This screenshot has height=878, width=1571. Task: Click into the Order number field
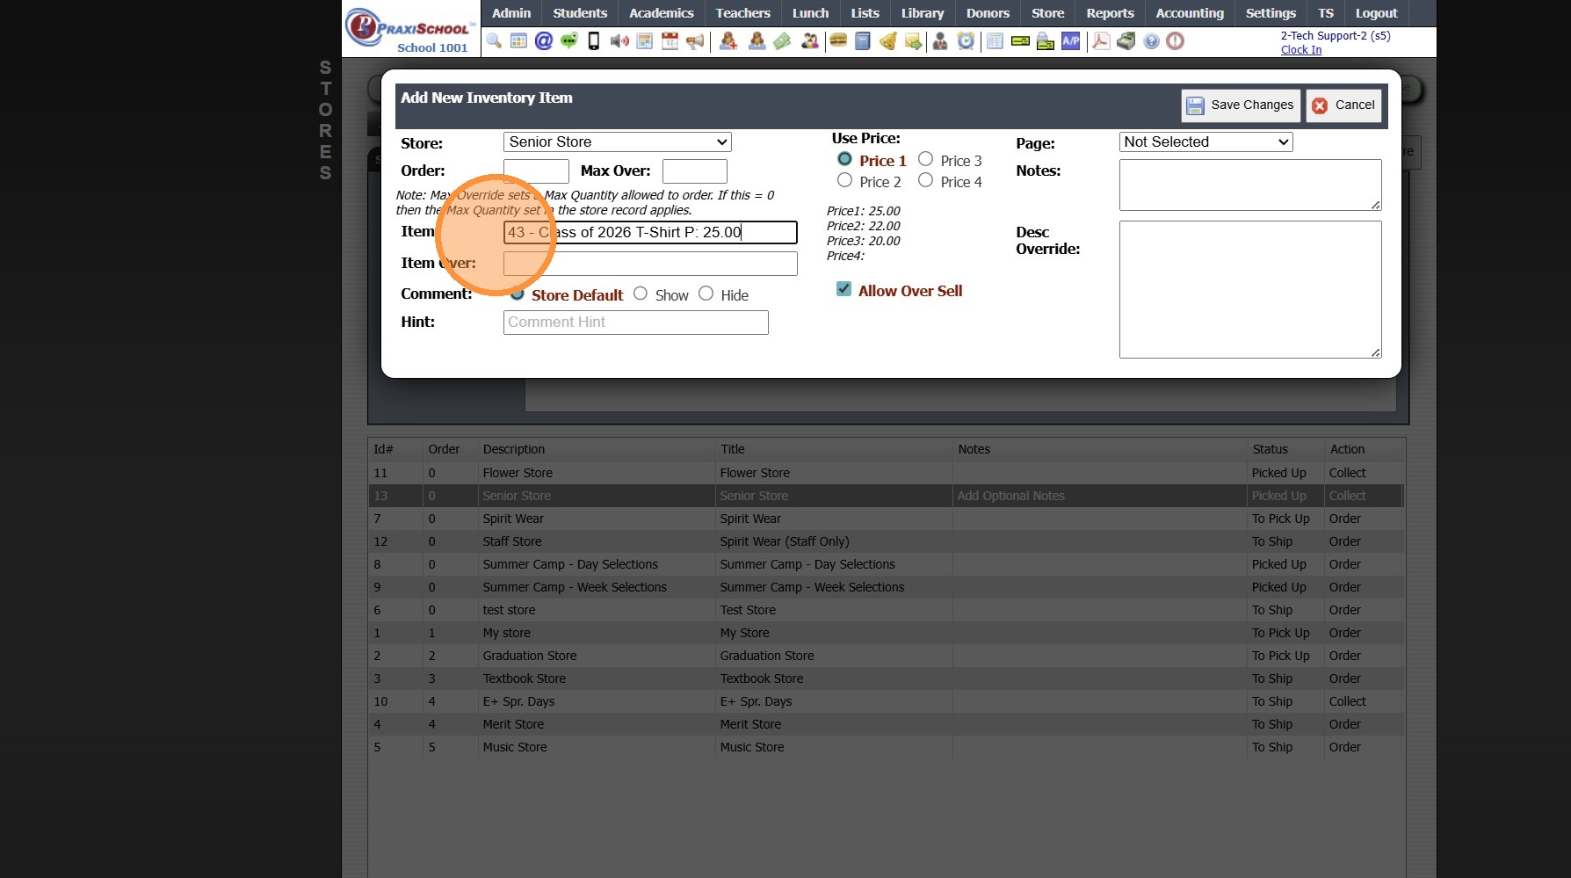536,171
